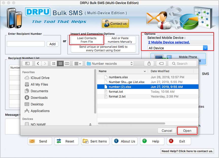The height and width of the screenshot is (158, 219).
Task: Click Add or Paste numbers Manually
Action: (120, 40)
